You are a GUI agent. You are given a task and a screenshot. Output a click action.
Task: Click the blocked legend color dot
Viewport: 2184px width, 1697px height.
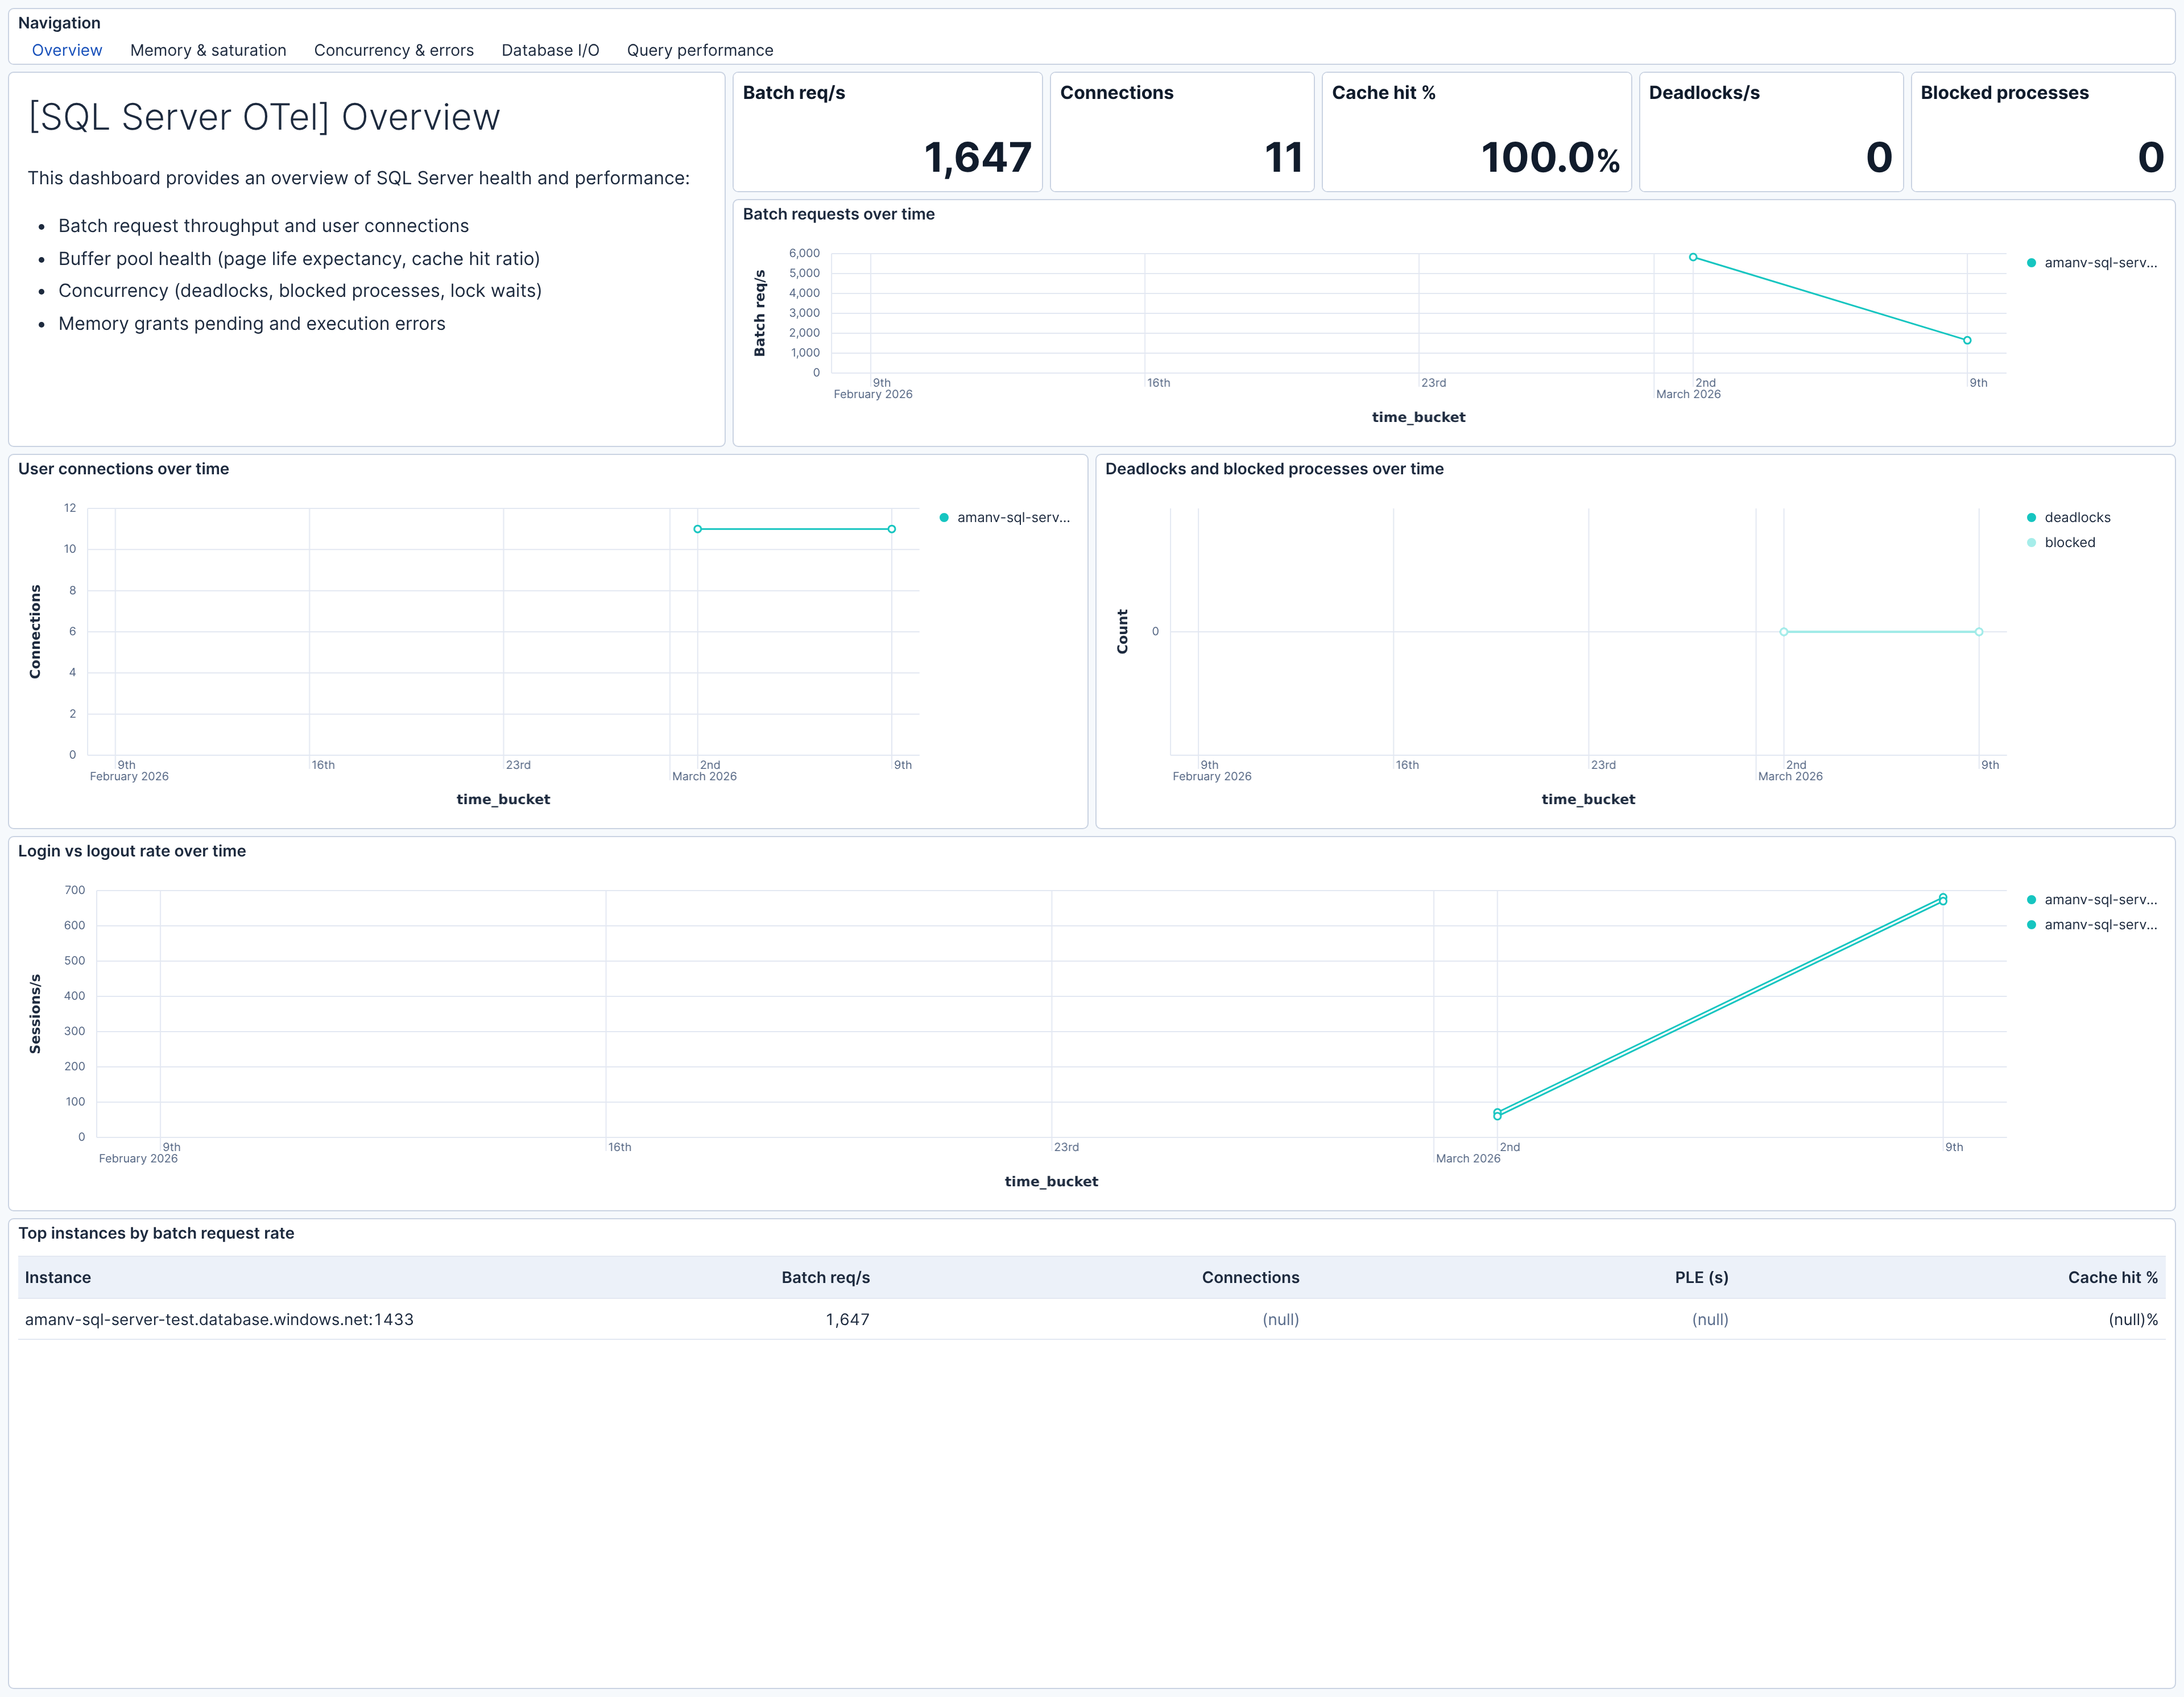click(2031, 542)
